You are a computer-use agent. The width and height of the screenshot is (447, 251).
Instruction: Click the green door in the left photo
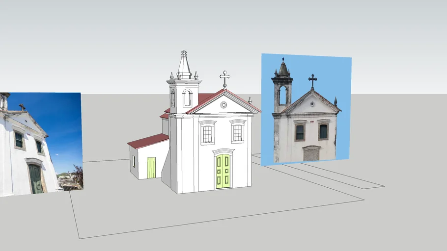click(x=35, y=178)
